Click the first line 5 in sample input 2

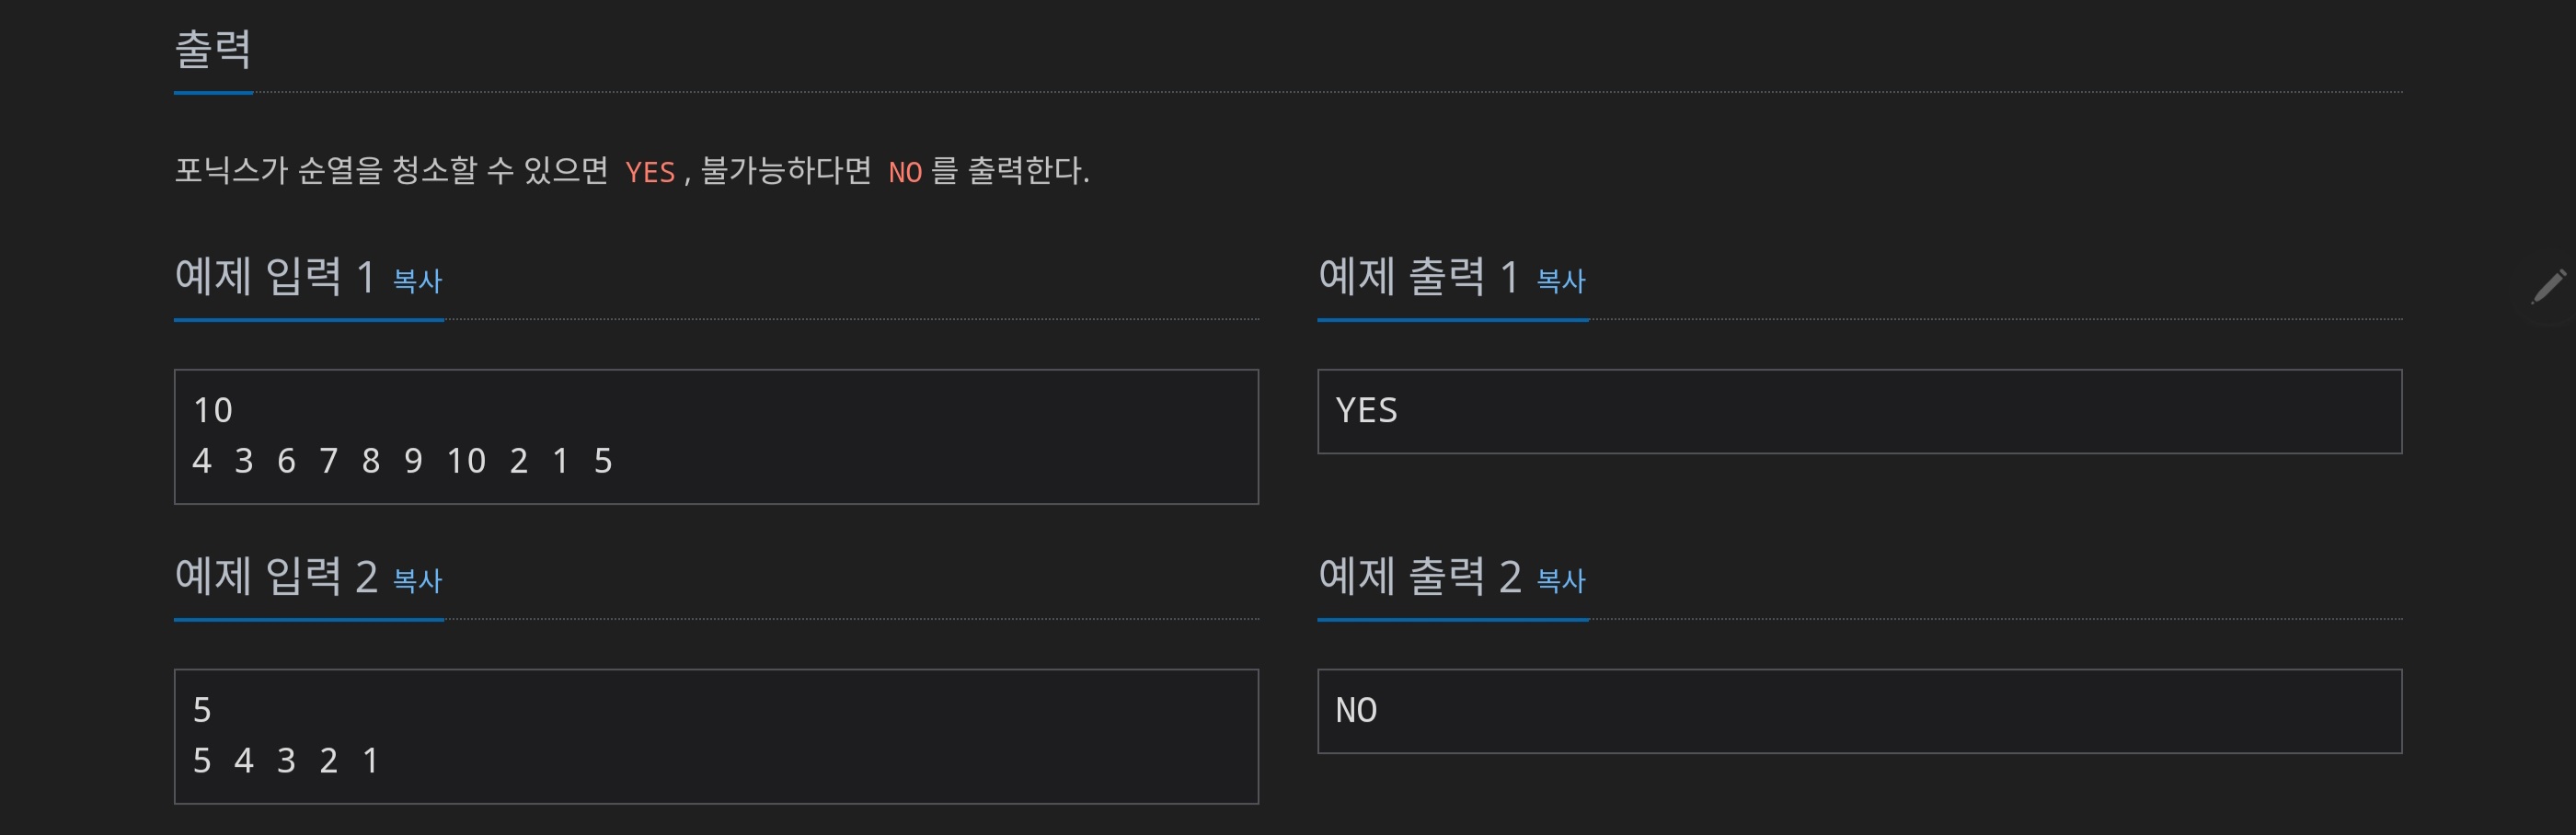tap(202, 710)
